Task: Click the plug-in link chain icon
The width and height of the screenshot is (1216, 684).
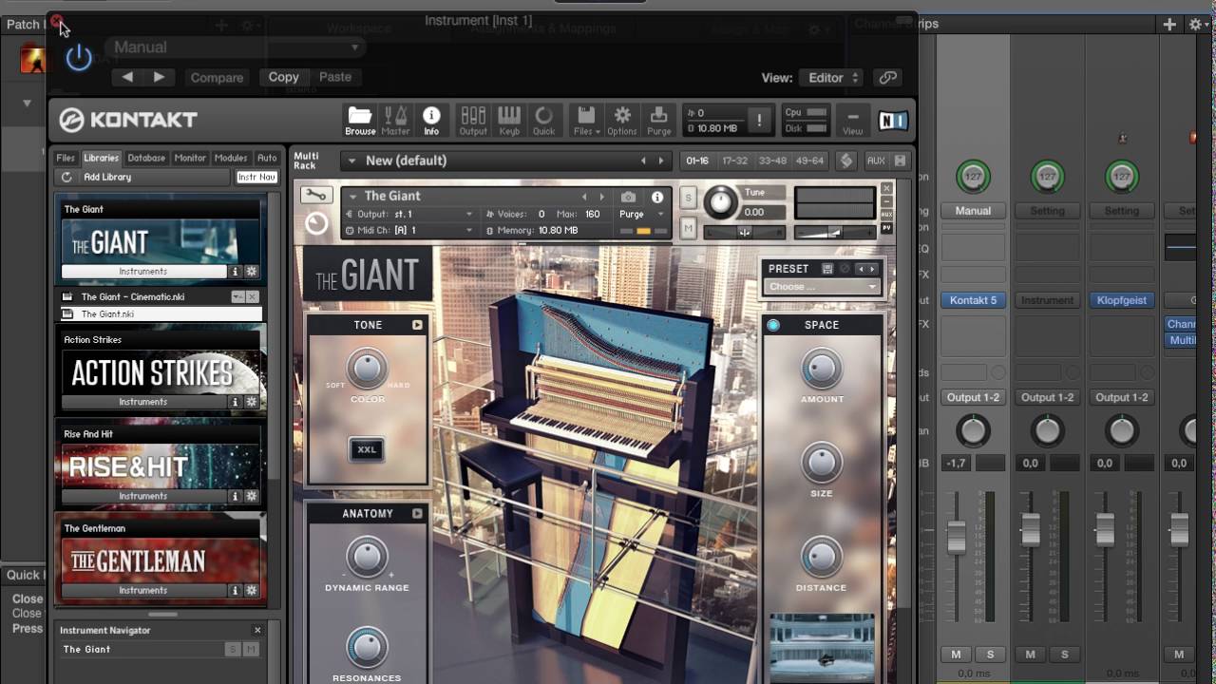Action: pos(887,78)
